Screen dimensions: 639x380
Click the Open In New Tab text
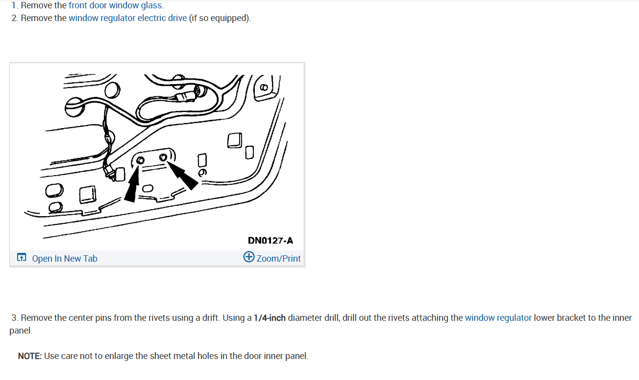[x=65, y=258]
